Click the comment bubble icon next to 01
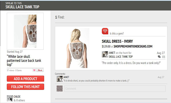171x103 pixels. point(159,57)
